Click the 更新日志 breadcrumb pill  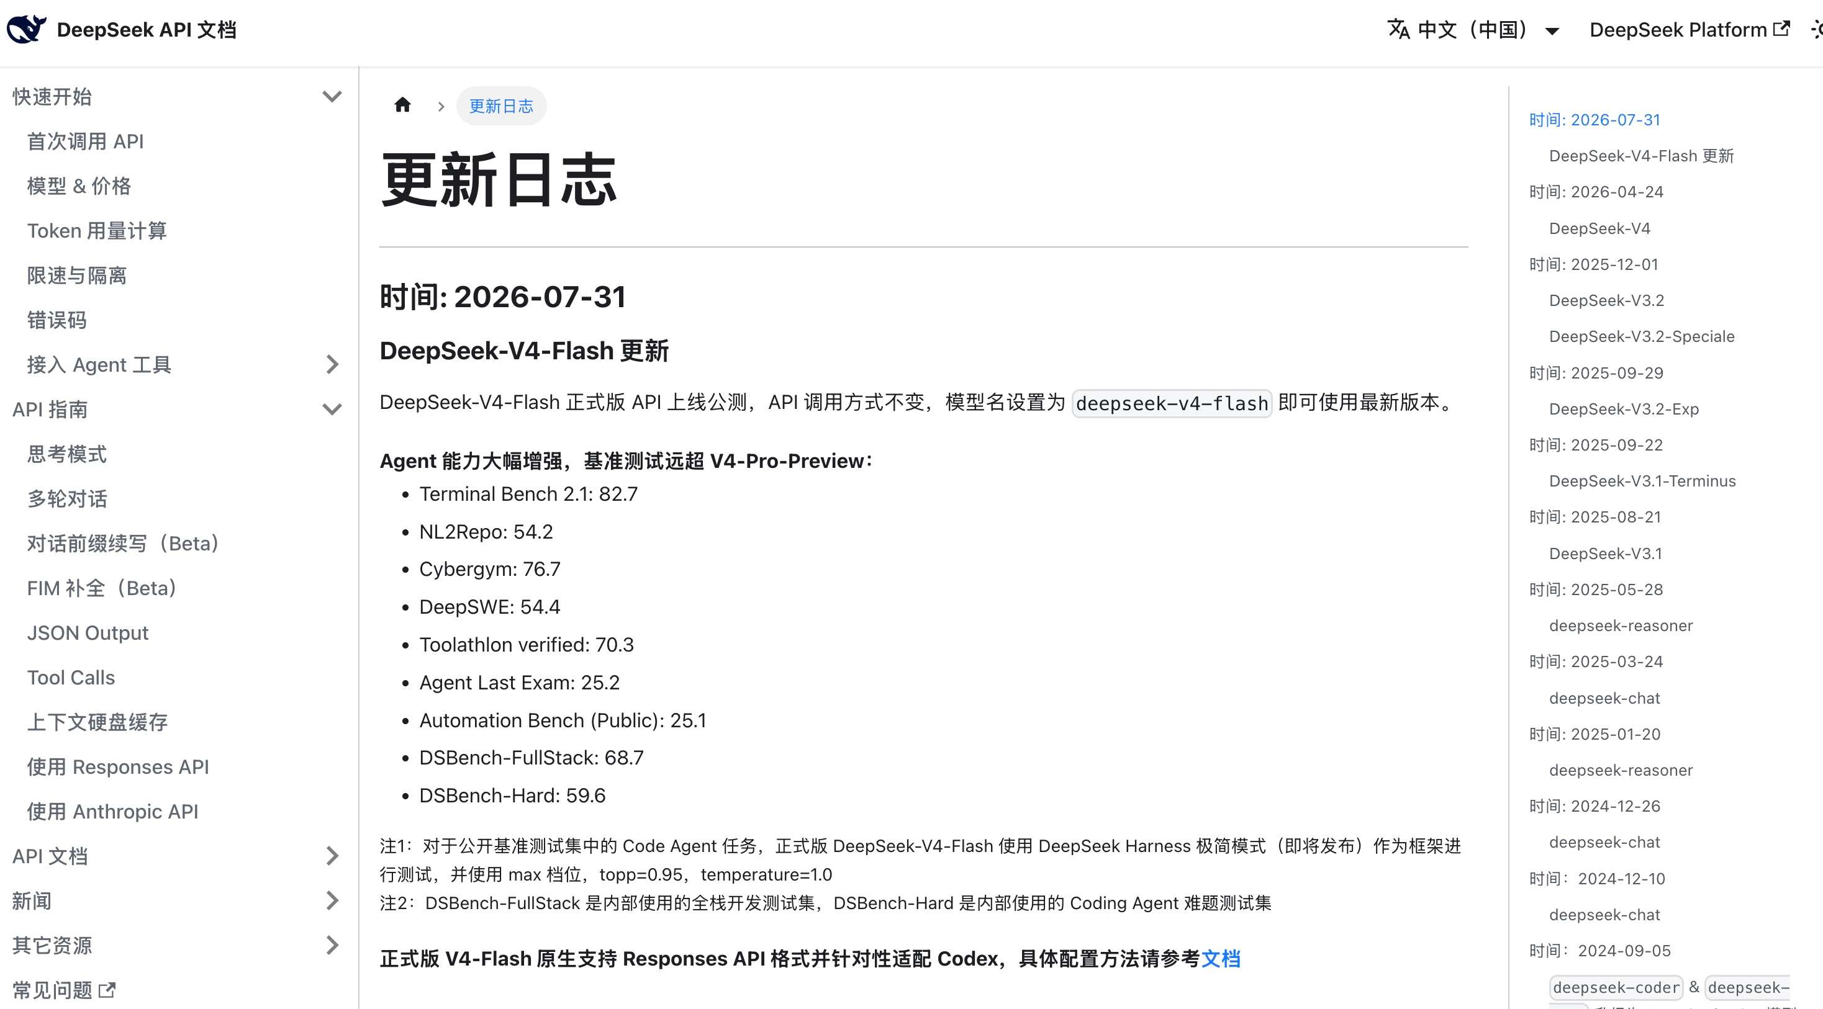(x=501, y=106)
